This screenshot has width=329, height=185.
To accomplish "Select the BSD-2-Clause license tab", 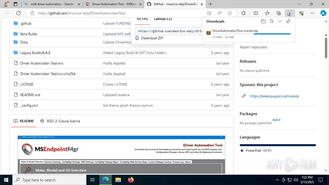I will pos(60,121).
